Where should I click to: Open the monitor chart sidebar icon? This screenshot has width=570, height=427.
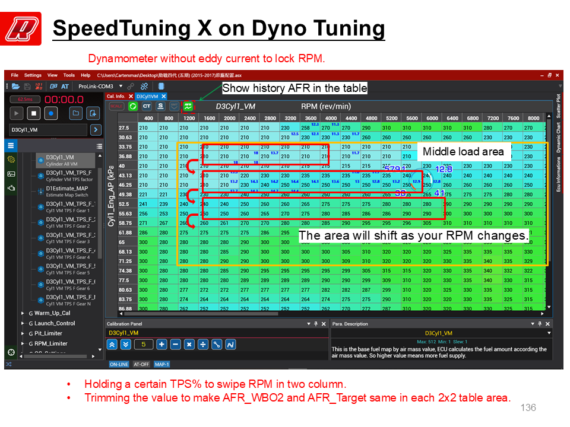coord(11,174)
